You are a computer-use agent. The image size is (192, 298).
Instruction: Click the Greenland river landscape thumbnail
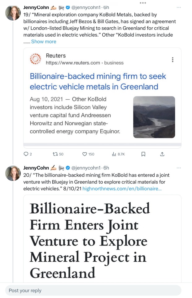154,117
